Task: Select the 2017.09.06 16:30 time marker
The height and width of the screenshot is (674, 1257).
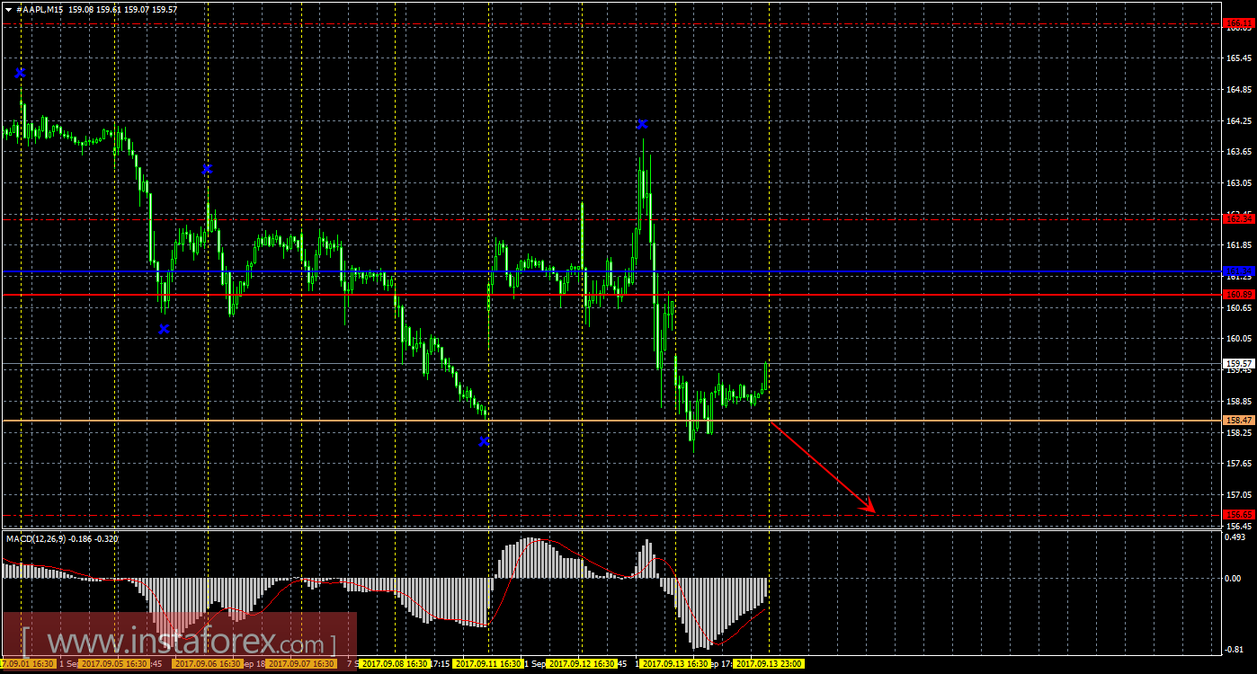Action: point(208,664)
